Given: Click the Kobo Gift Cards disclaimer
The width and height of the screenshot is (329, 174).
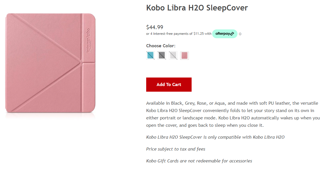Looking at the screenshot, I should click(x=199, y=161).
